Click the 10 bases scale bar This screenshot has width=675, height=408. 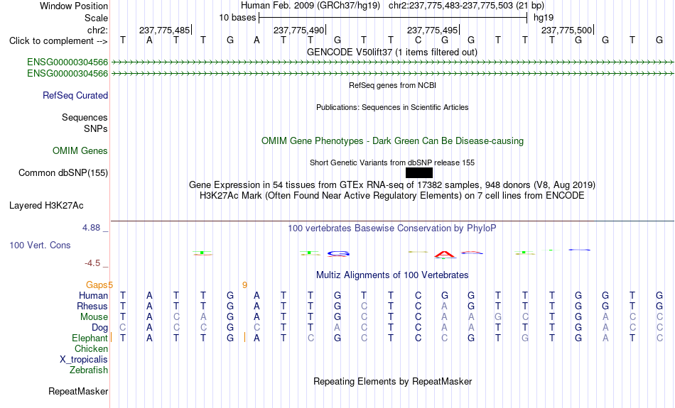click(393, 18)
